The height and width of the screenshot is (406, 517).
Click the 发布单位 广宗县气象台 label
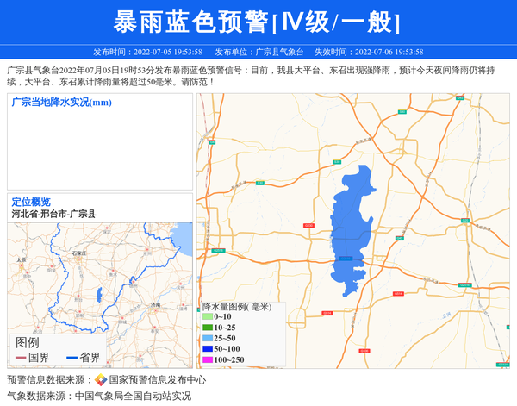[259, 52]
